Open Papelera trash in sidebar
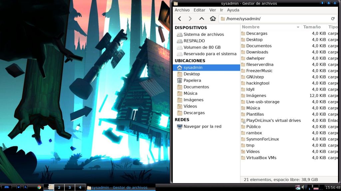The image size is (341, 191). [192, 80]
